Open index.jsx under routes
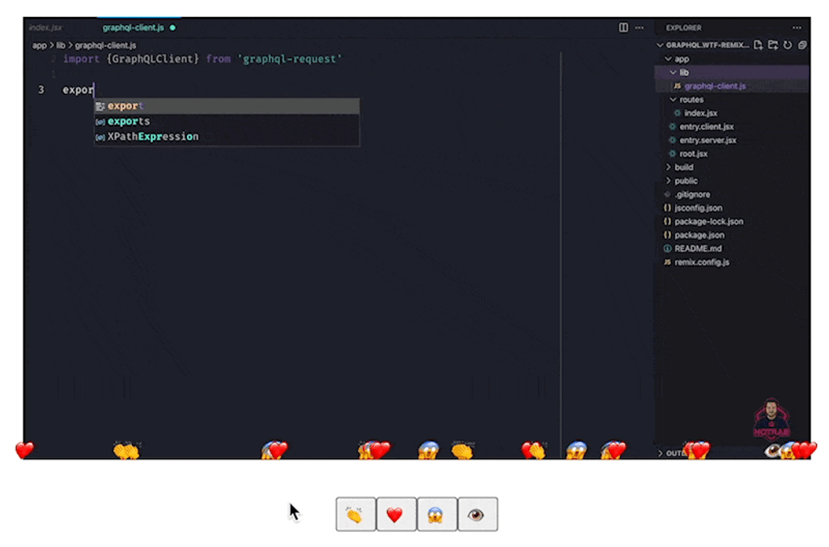Viewport: 829px width, 547px height. pyautogui.click(x=731, y=113)
